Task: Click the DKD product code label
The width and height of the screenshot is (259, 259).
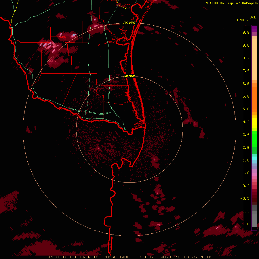Action: [x=253, y=17]
